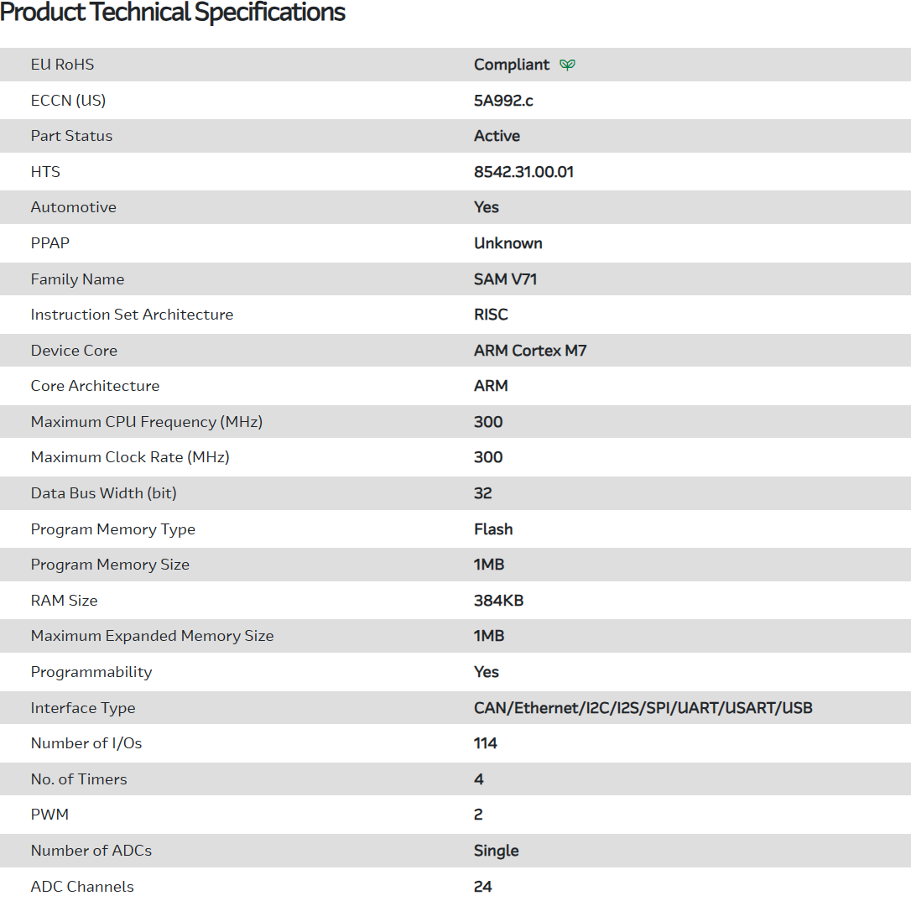Screen dimensions: 911x901
Task: Click the ADC Channels value 24
Action: click(483, 887)
